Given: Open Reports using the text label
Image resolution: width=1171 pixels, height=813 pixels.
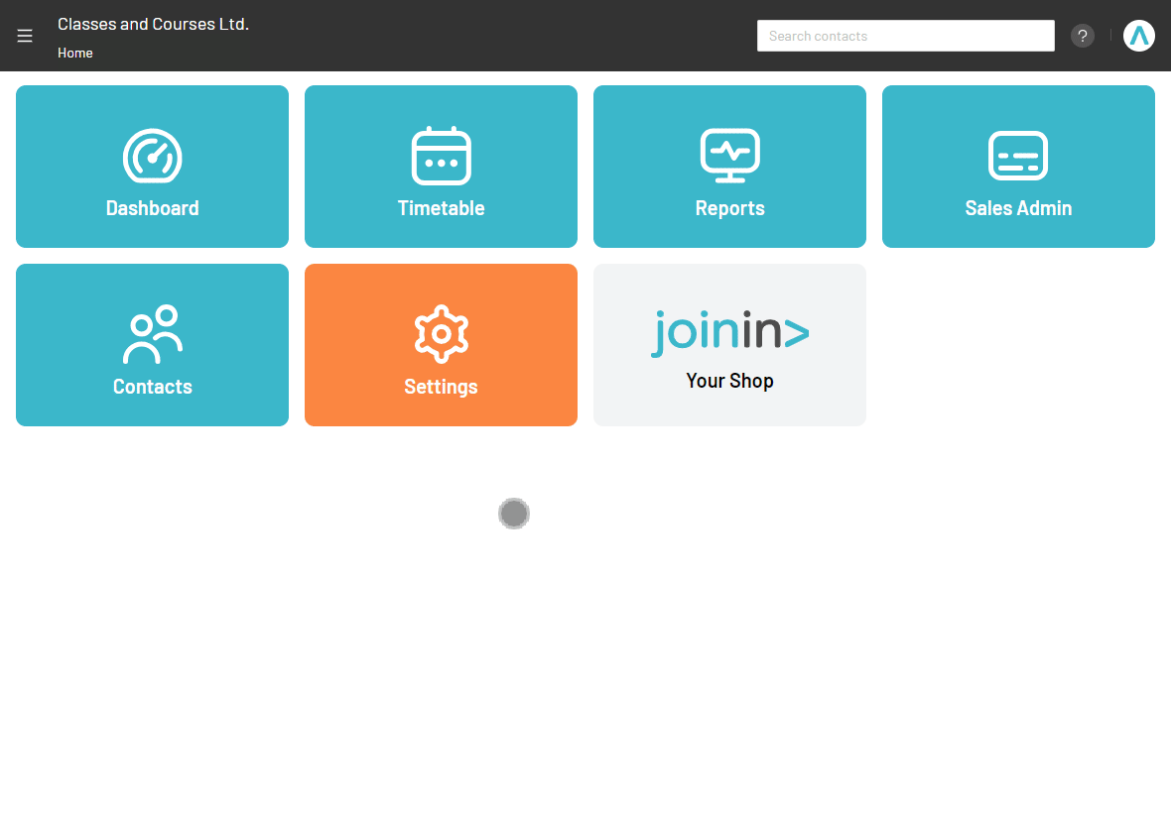Looking at the screenshot, I should click(x=729, y=208).
